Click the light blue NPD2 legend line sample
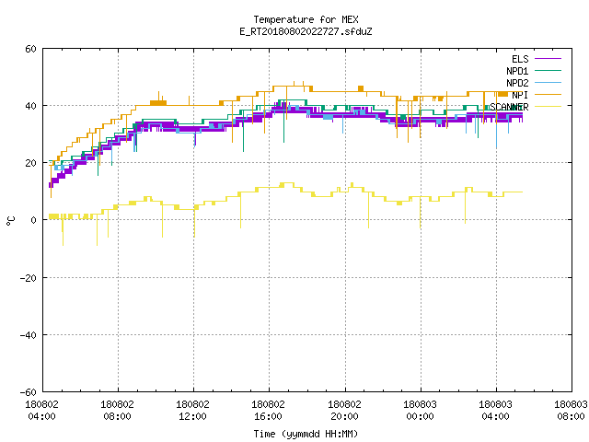Viewport: 589px width, 442px height. click(548, 82)
